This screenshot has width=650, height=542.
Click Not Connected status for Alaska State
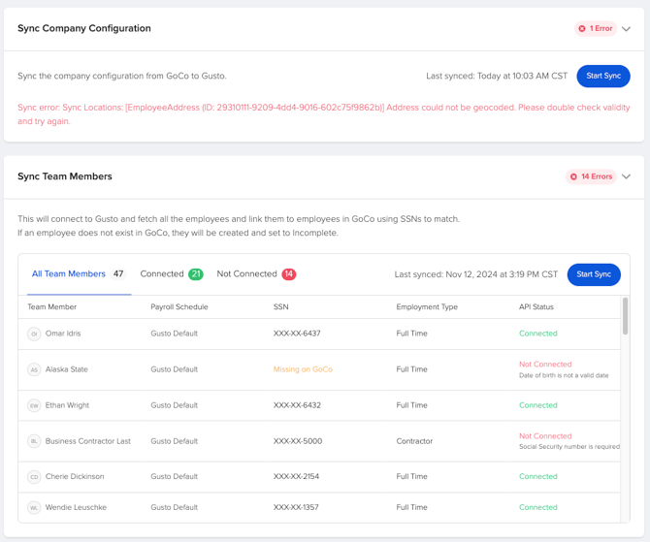coord(545,365)
